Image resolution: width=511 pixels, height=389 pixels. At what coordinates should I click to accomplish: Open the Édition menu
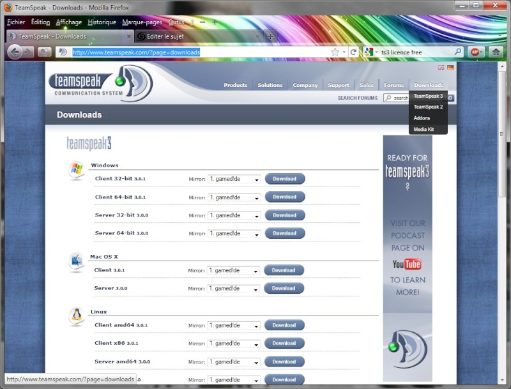coord(40,22)
